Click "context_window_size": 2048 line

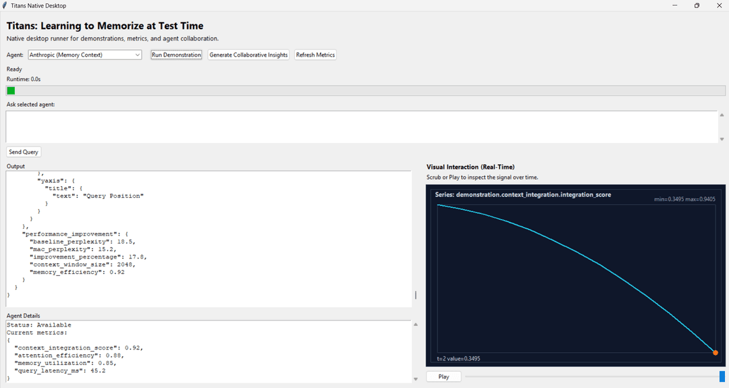(82, 265)
